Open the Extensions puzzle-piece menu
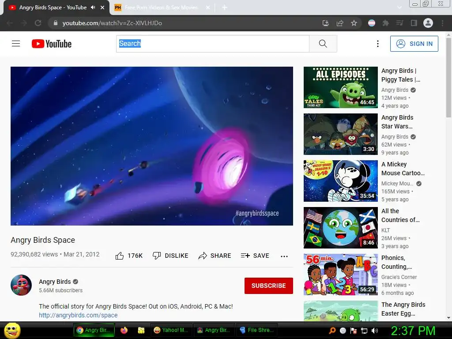 386,23
